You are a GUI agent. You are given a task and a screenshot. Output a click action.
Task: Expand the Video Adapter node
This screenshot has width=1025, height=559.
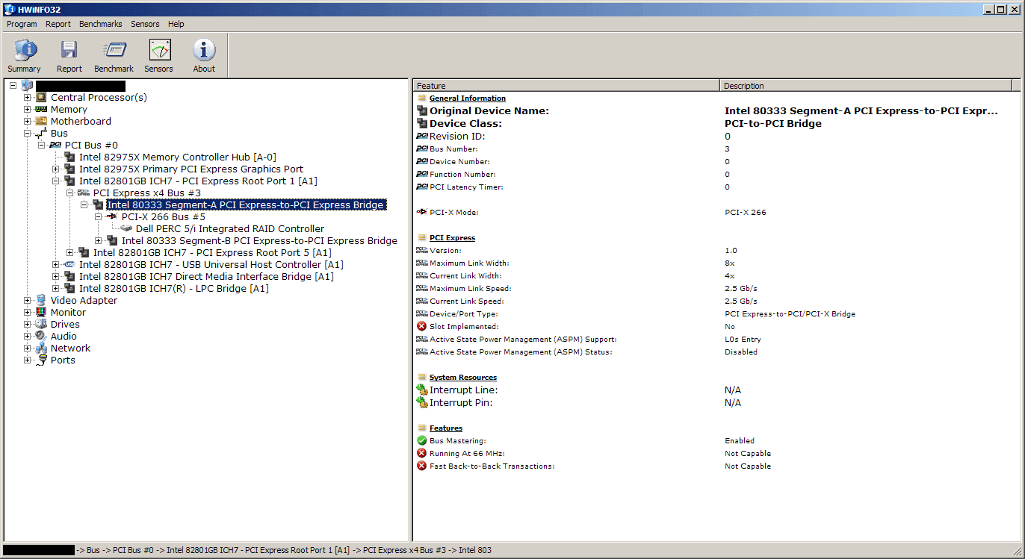28,300
